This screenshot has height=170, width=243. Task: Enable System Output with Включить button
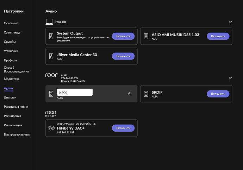(x=123, y=36)
